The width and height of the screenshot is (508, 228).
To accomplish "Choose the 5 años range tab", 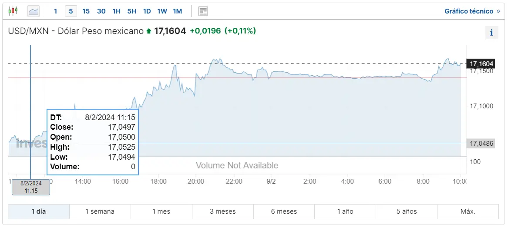I will point(407,212).
